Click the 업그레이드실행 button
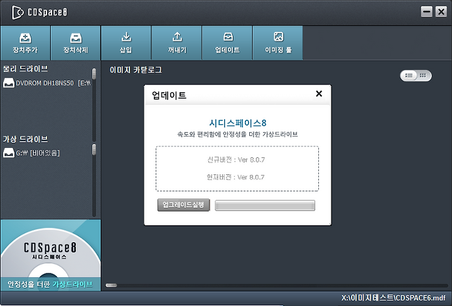The width and height of the screenshot is (452, 306). (183, 205)
